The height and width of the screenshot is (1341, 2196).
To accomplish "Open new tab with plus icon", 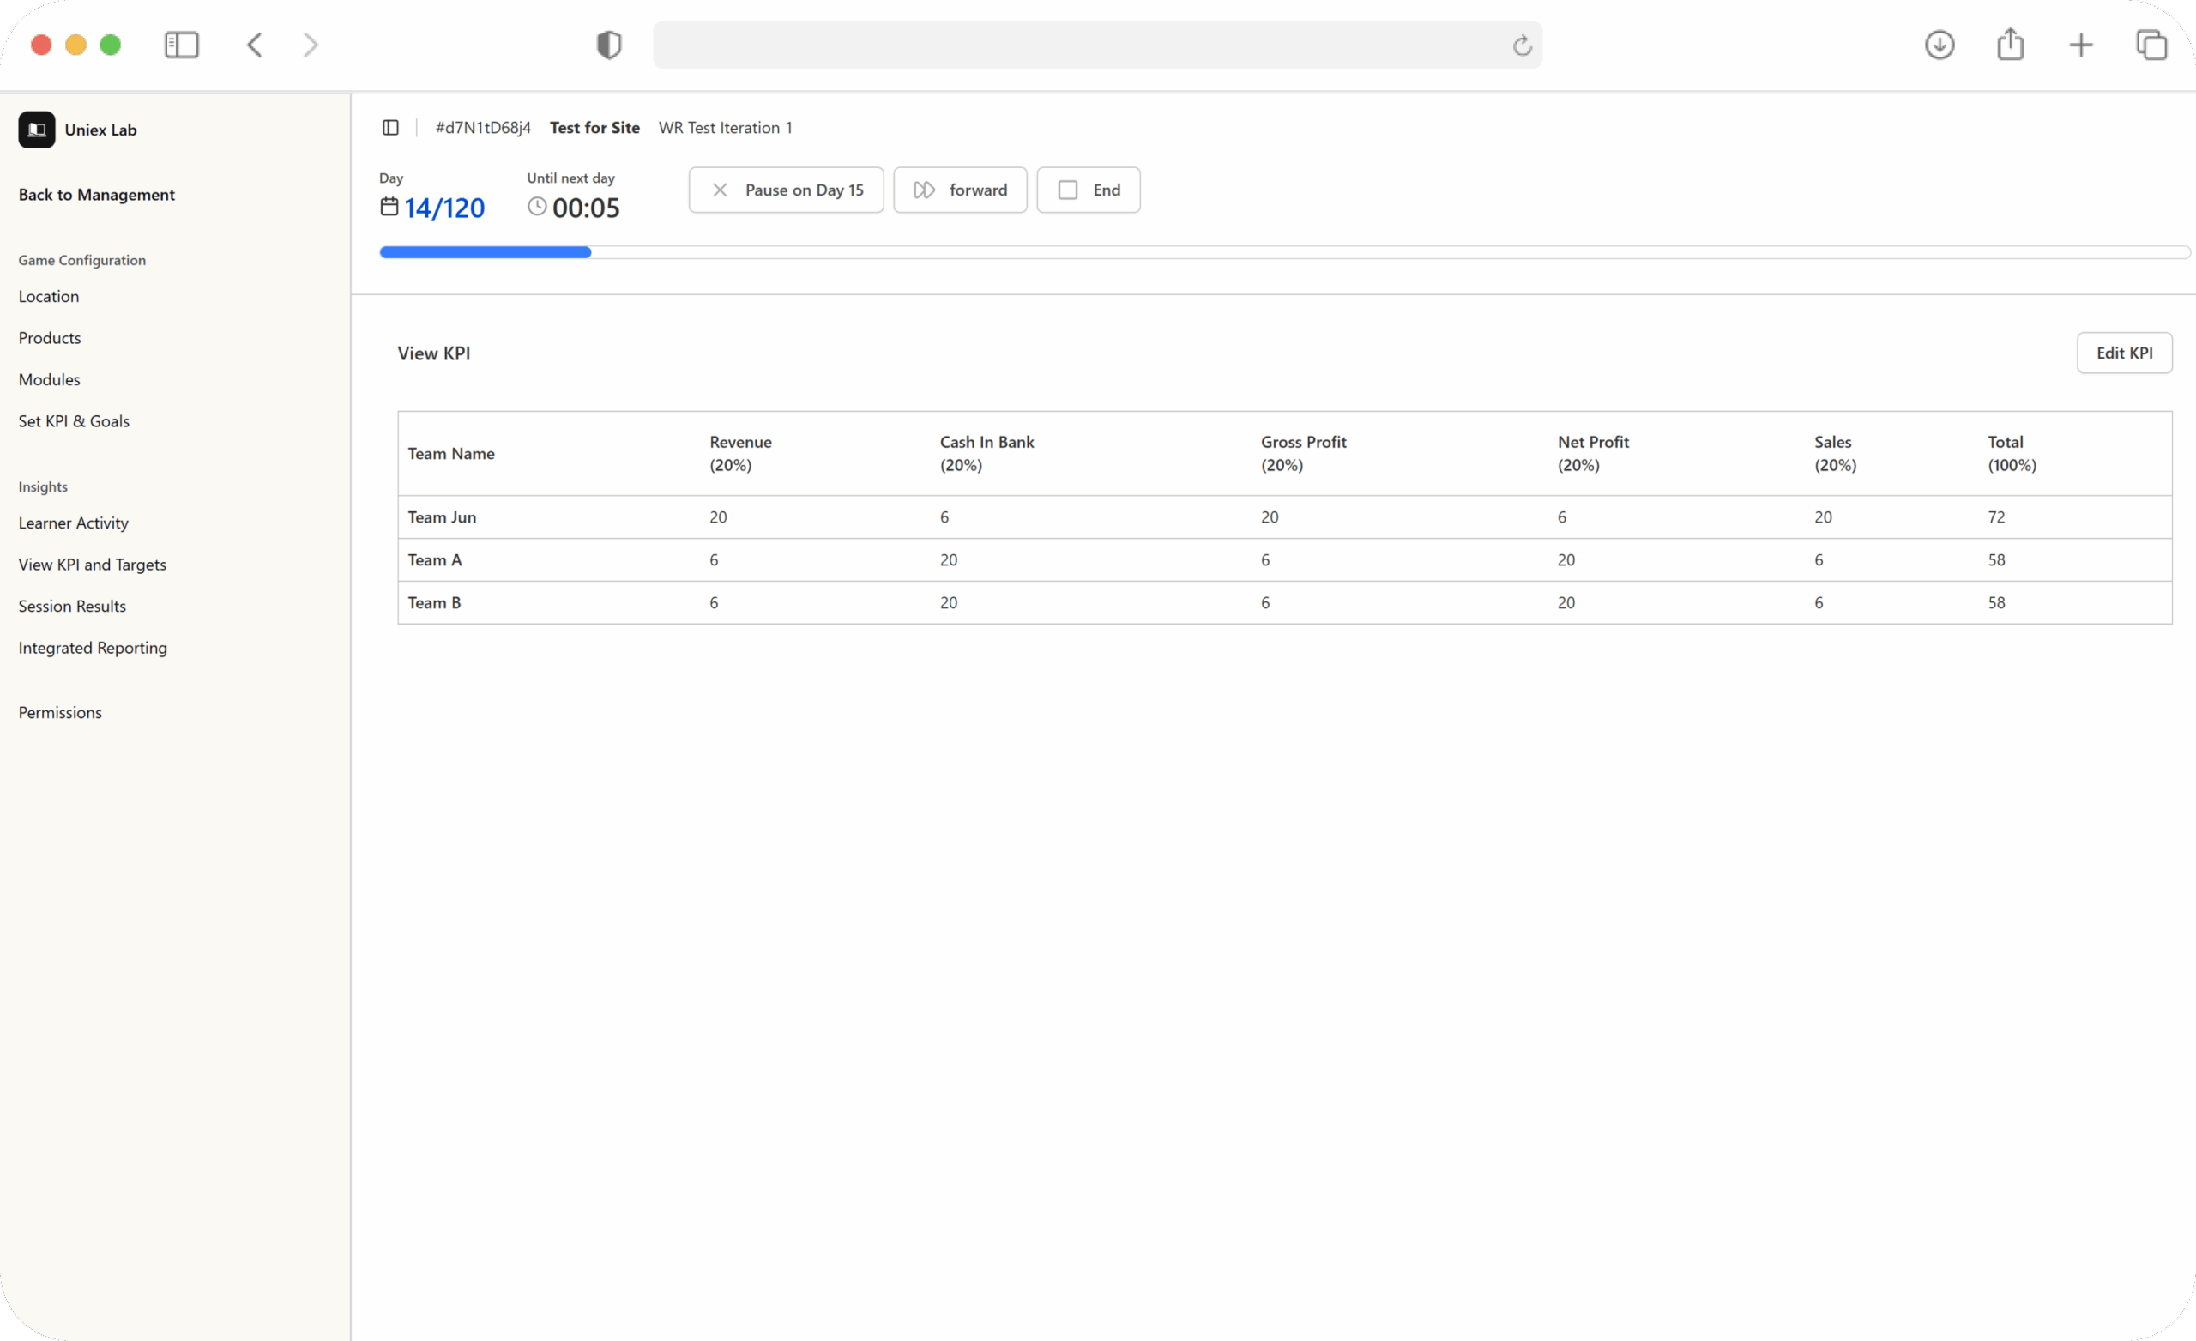I will pyautogui.click(x=2080, y=45).
